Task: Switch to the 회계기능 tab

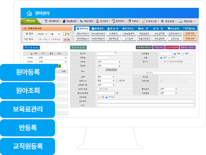Action: point(83,29)
